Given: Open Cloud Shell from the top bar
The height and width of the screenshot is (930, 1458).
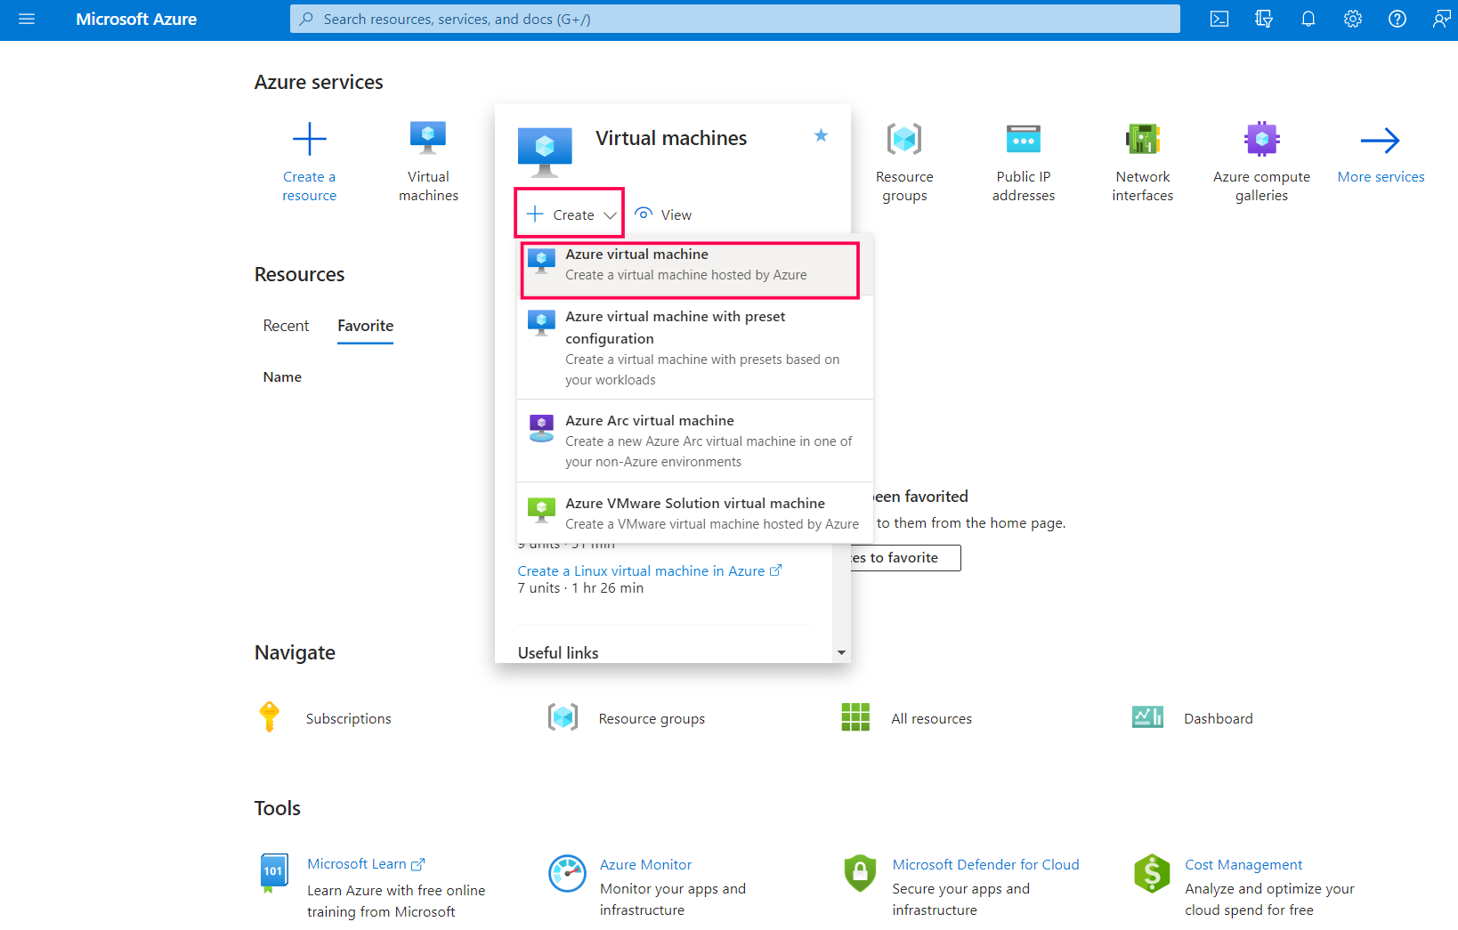Looking at the screenshot, I should 1219,19.
